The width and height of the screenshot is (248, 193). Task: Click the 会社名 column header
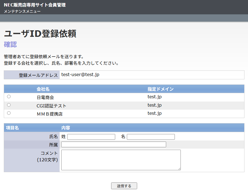click(x=43, y=89)
